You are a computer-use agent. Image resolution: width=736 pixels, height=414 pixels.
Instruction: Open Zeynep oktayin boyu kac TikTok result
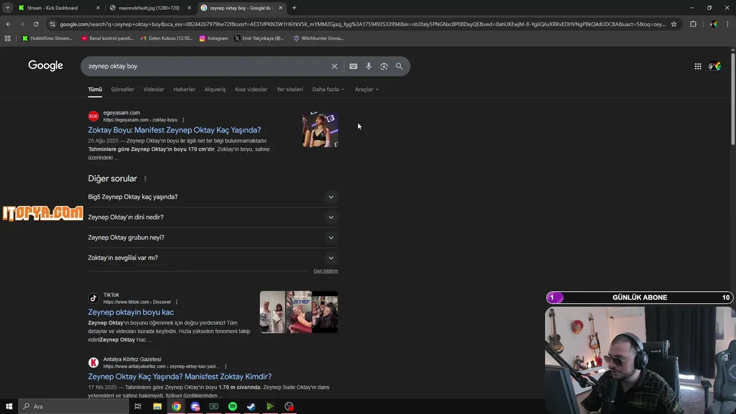point(131,312)
